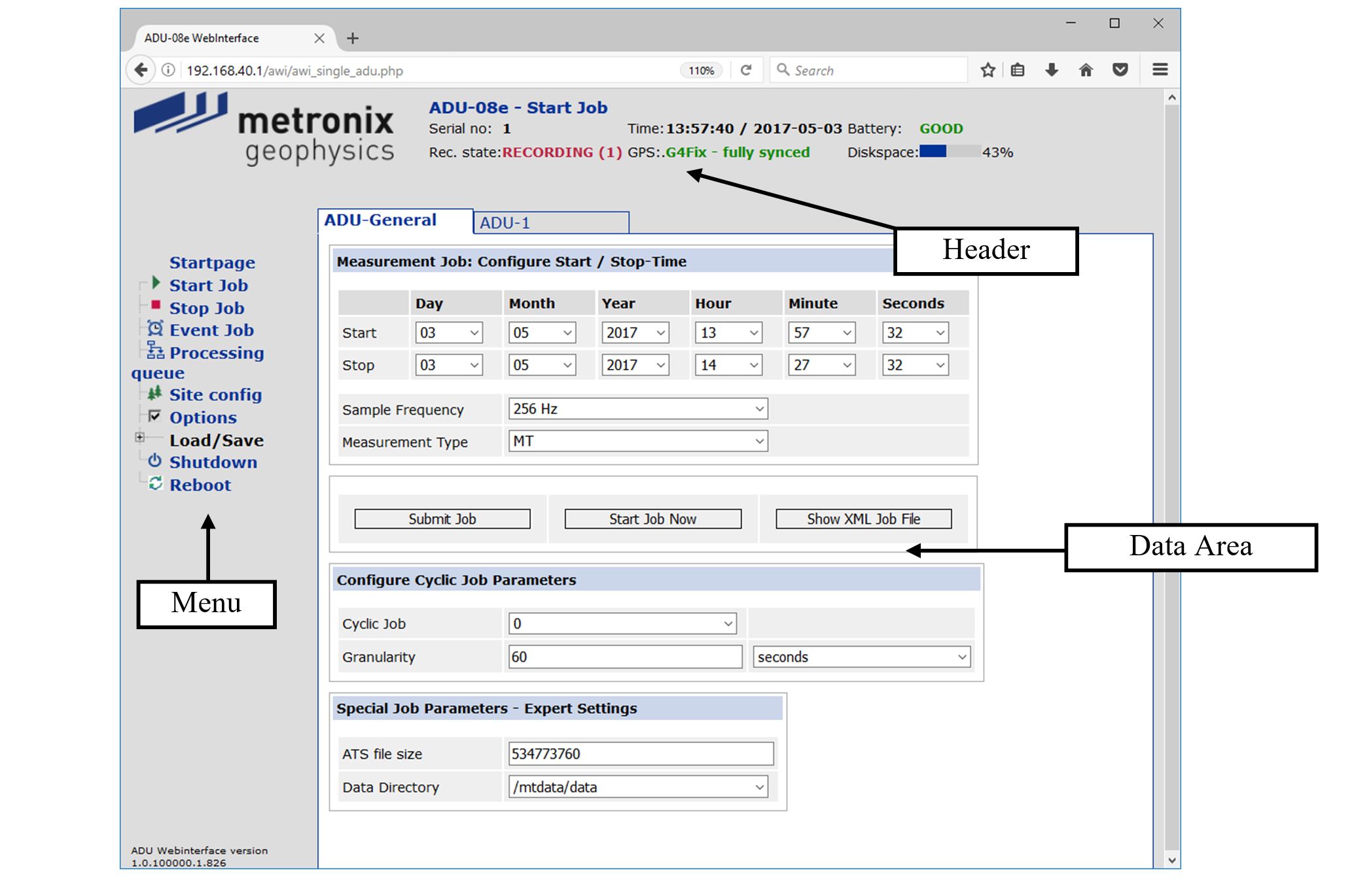
Task: Click the Start Job Now button
Action: (x=653, y=519)
